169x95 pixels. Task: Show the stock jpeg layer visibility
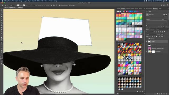pyautogui.click(x=147, y=48)
